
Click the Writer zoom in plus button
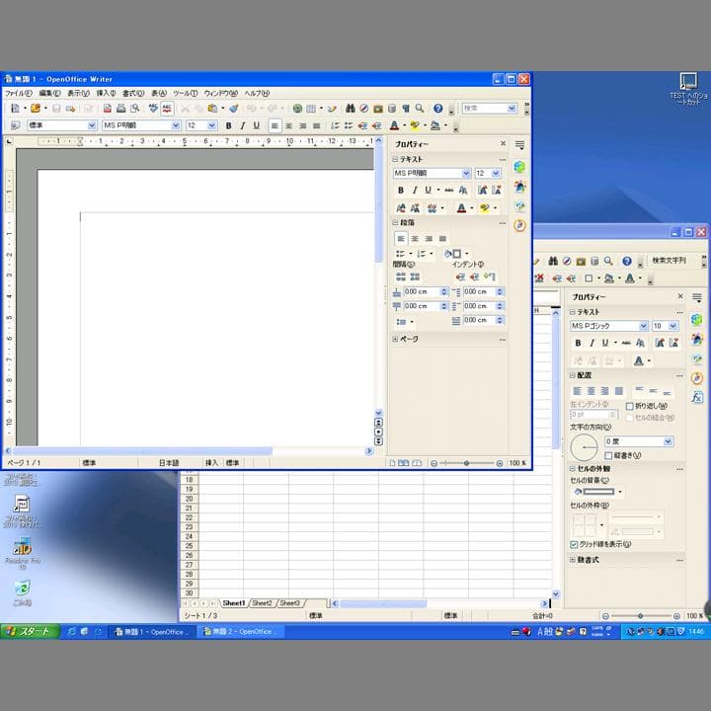tap(500, 463)
